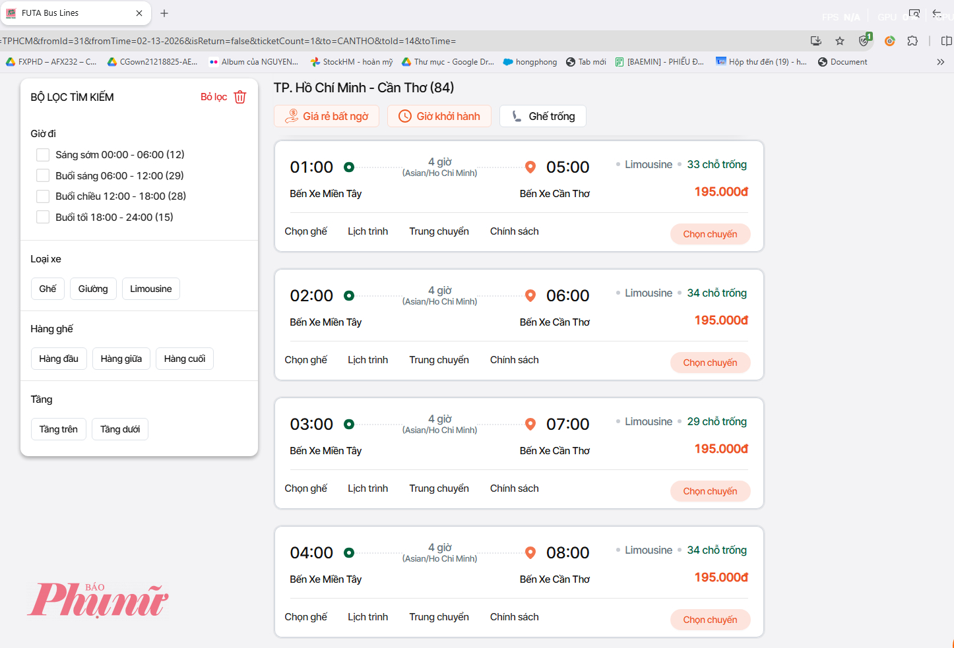The height and width of the screenshot is (648, 954).
Task: Open "Chính sách" tab for the 02:00 trip
Action: tap(514, 360)
